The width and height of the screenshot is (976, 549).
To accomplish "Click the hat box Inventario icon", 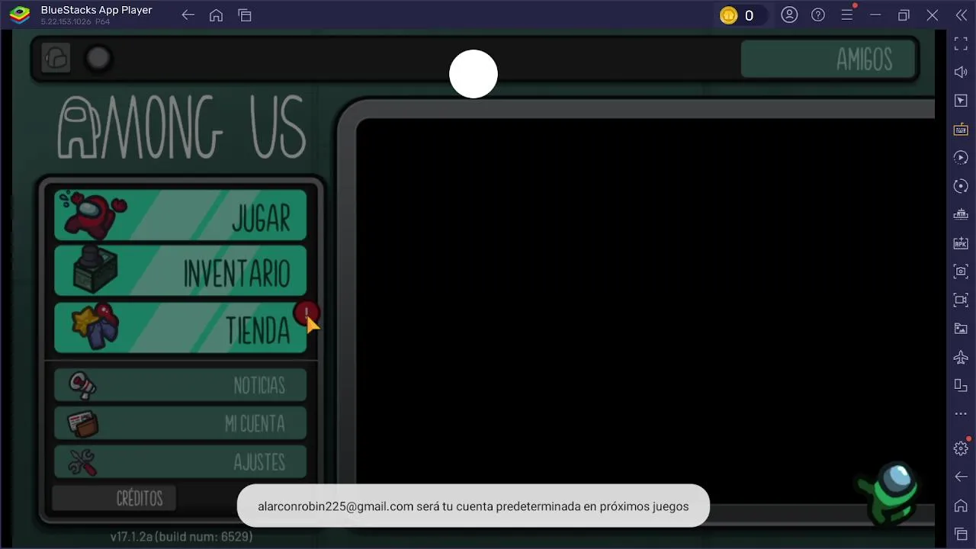I will click(95, 270).
